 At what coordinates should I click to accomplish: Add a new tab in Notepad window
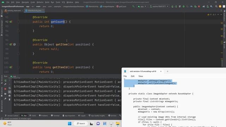pos(167,71)
